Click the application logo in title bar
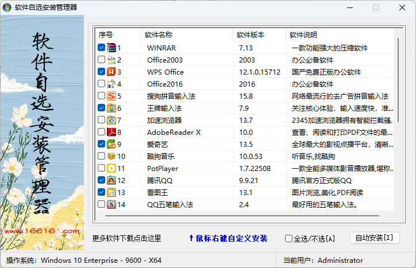This screenshot has height=268, width=416. 7,7
